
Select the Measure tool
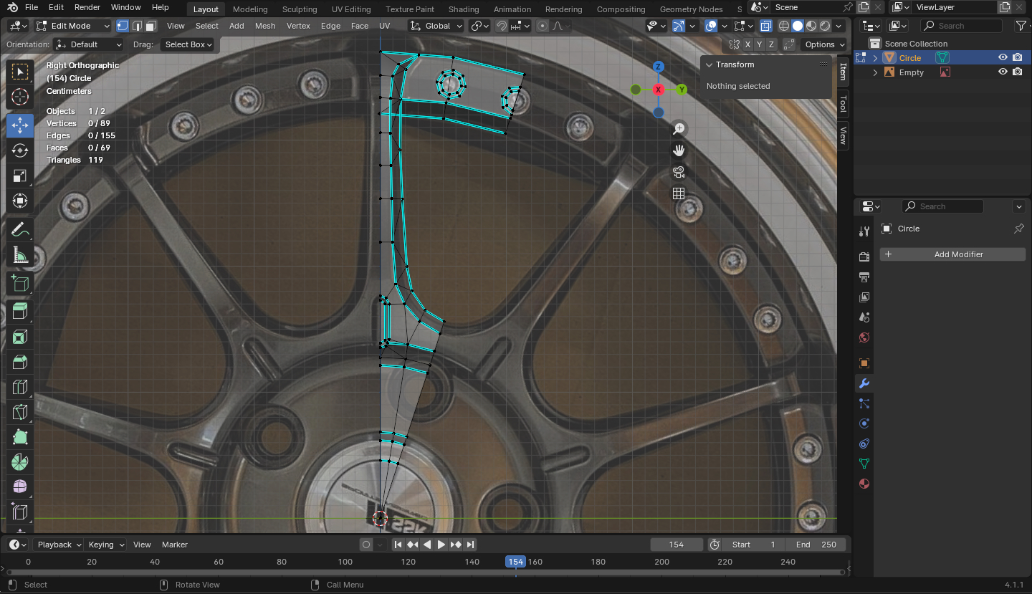[20, 256]
